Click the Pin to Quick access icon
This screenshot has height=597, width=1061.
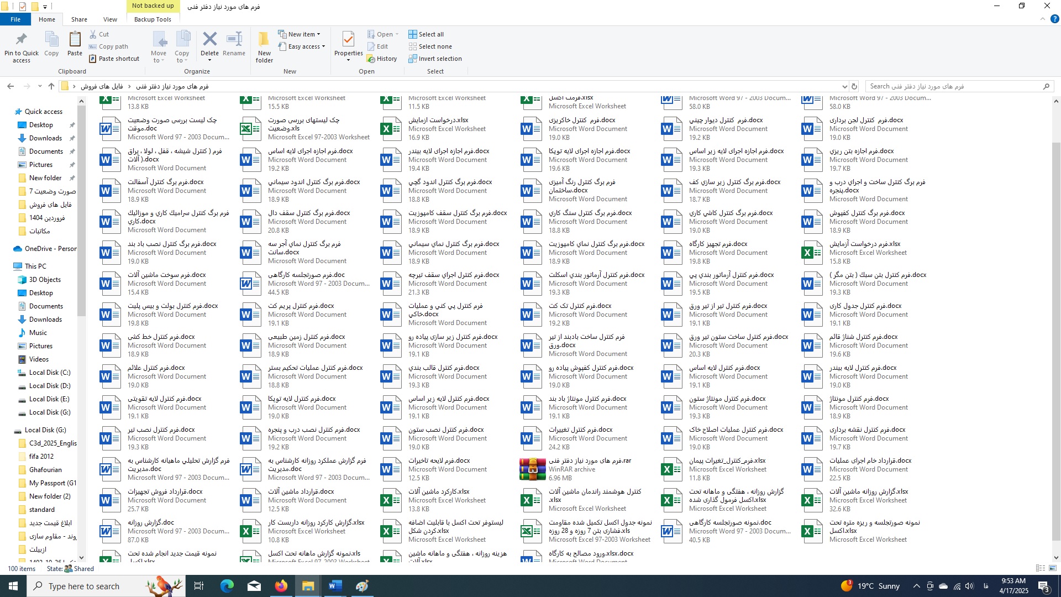[x=21, y=40]
